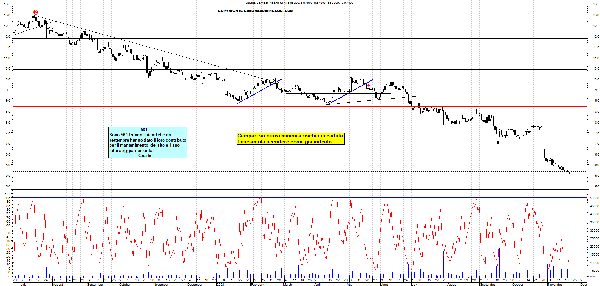Image resolution: width=600 pixels, height=286 pixels.
Task: Click the 100 oscillator scale value
Action: click(8, 194)
